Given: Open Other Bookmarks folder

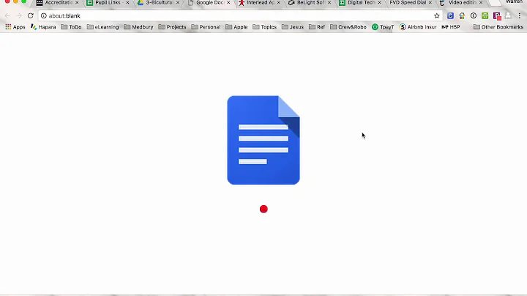Looking at the screenshot, I should click(x=498, y=27).
